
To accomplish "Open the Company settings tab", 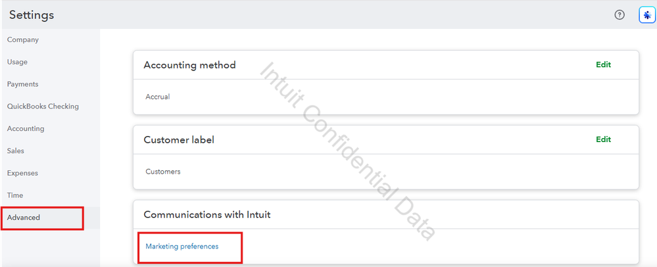I will 23,39.
